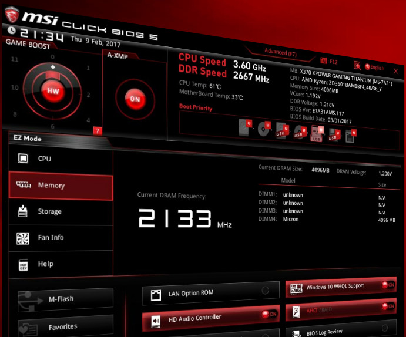Click the F12 screenshot camera icon

(323, 61)
